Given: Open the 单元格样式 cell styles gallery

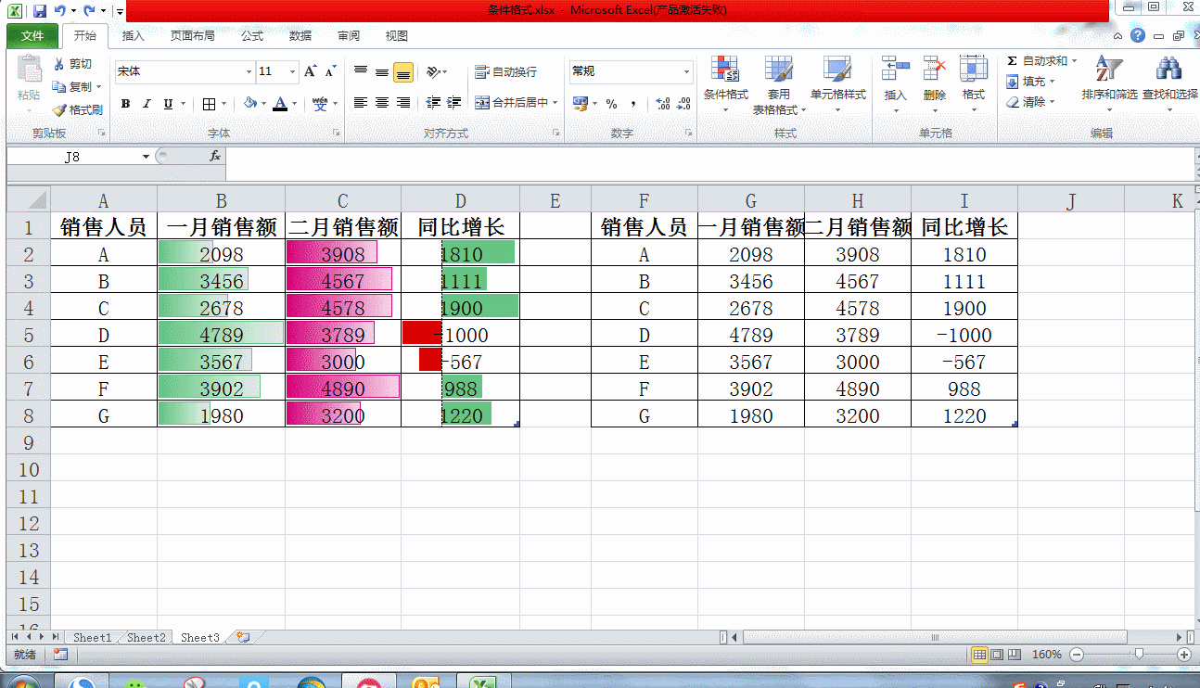Looking at the screenshot, I should point(838,83).
